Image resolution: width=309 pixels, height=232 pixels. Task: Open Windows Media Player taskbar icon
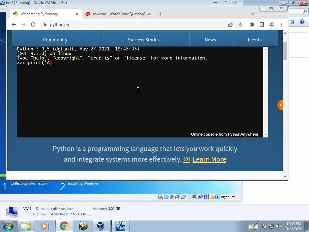click(x=45, y=226)
